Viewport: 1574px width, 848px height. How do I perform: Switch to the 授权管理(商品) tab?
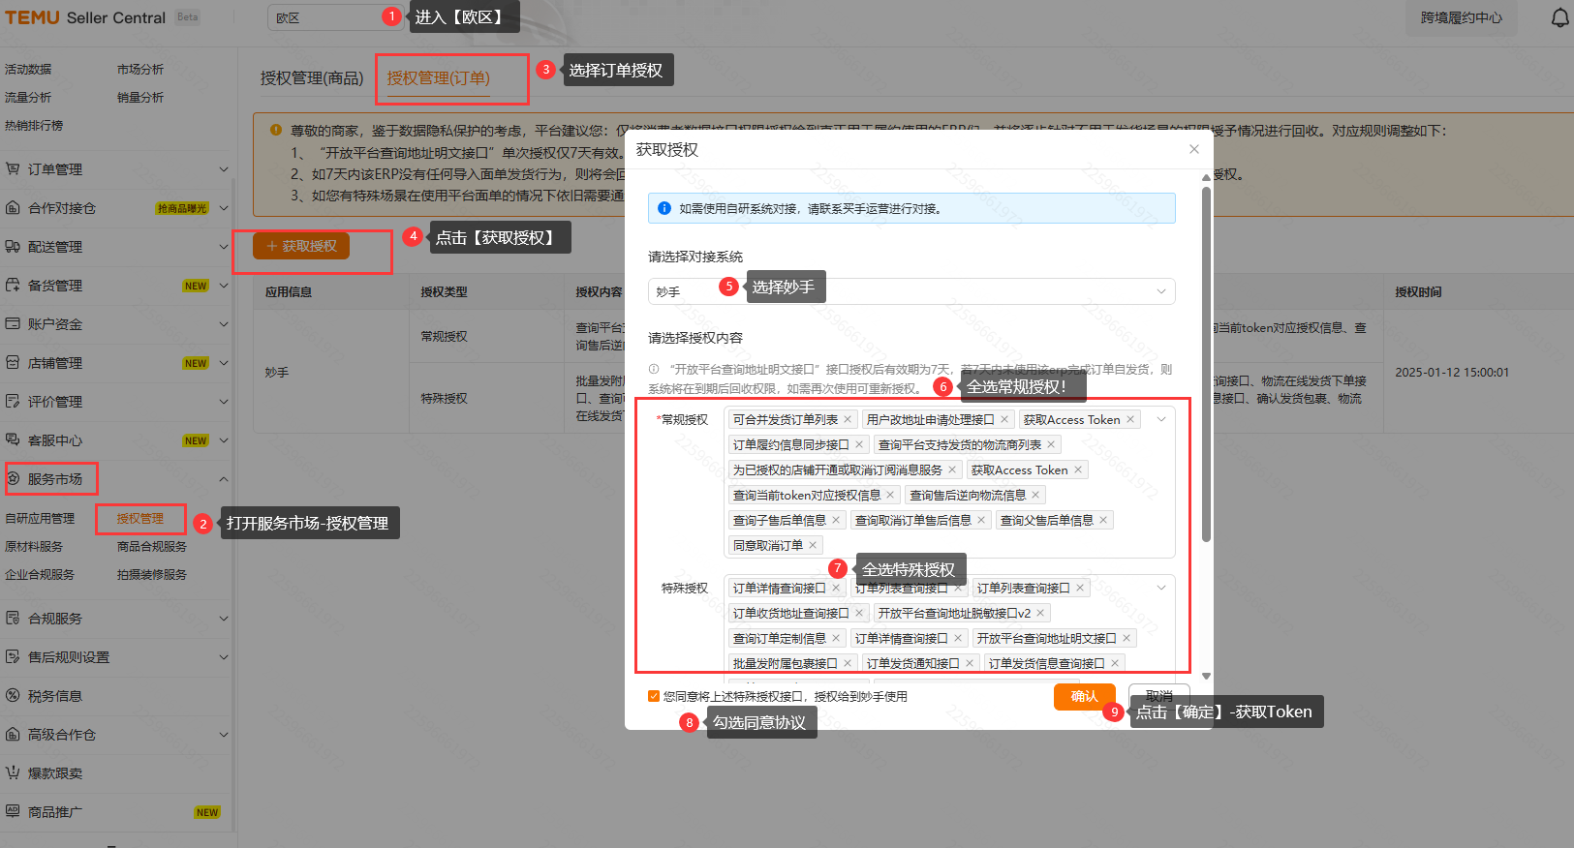tap(312, 78)
